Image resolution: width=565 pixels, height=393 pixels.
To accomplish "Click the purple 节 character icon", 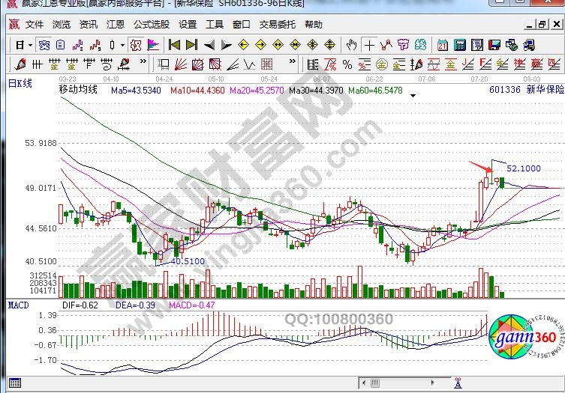I will tap(403, 46).
